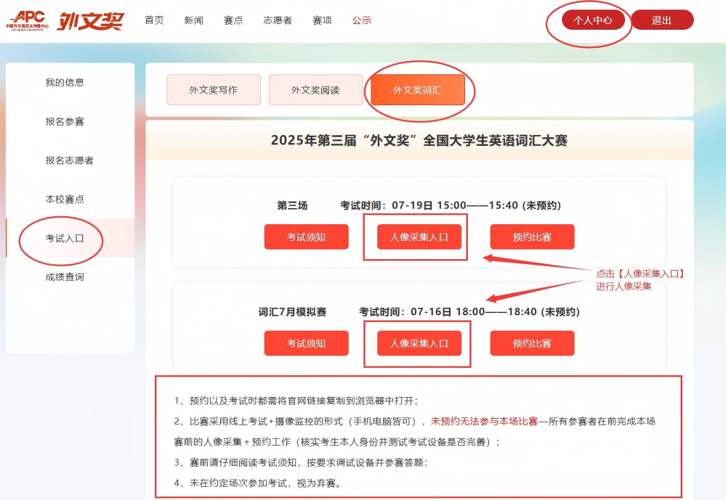Select 志愿者 in the top navigation
Image resolution: width=726 pixels, height=500 pixels.
pos(277,21)
